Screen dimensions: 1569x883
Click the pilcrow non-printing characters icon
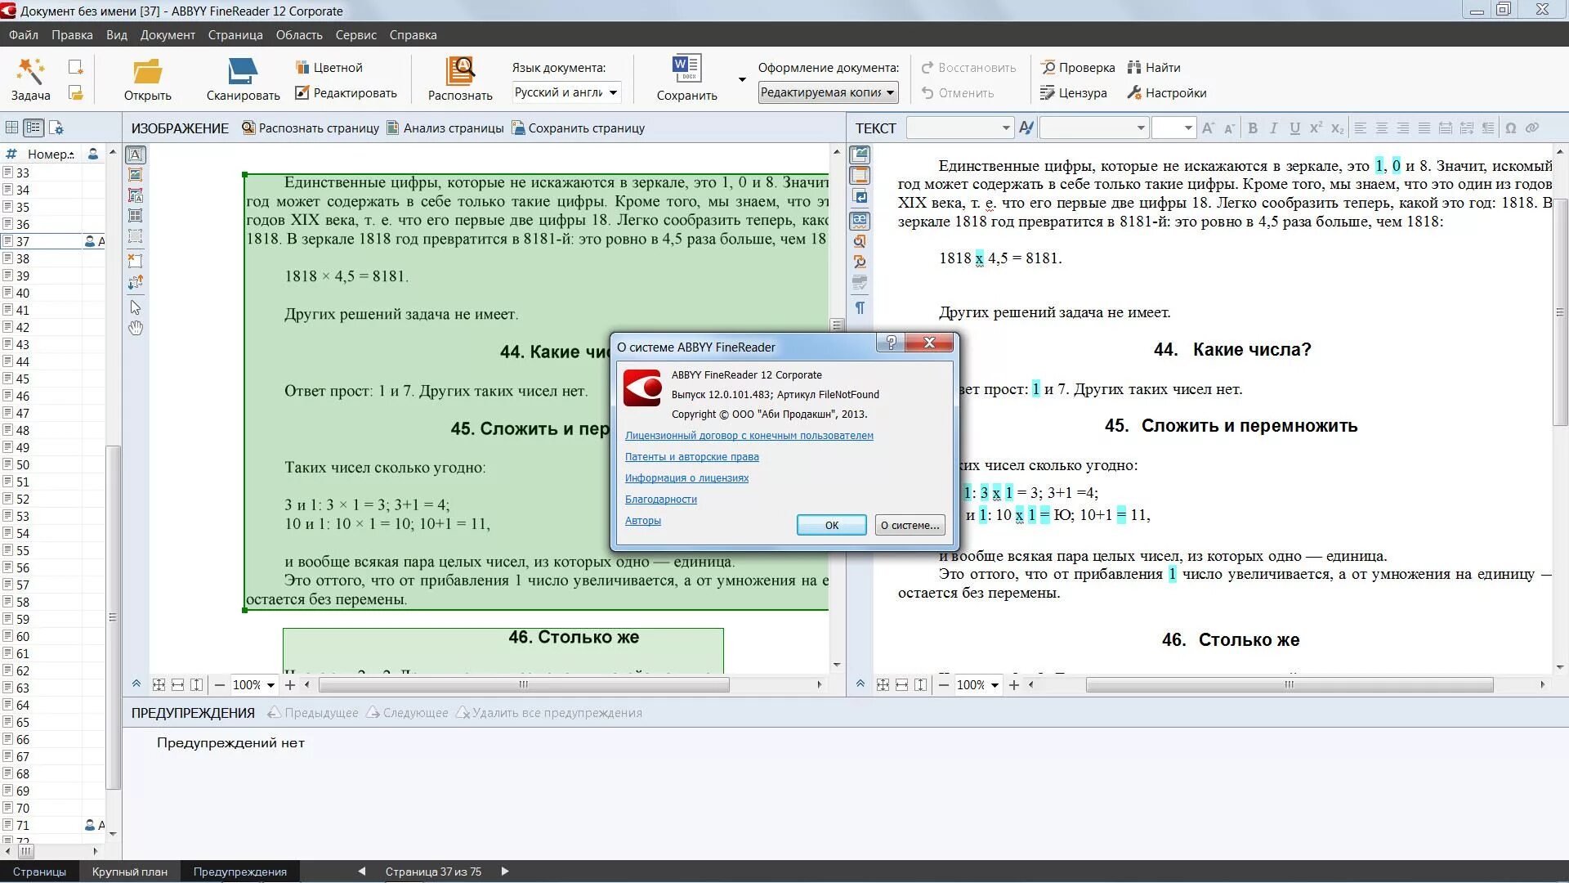tap(860, 307)
